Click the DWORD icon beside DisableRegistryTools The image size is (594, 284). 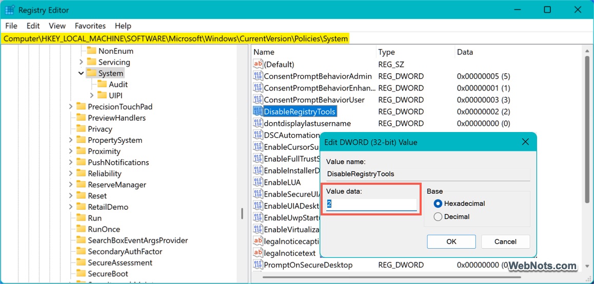click(x=258, y=112)
